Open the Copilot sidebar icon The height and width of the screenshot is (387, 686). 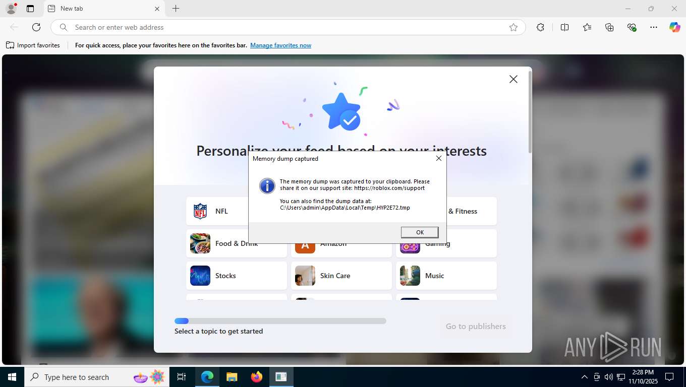pyautogui.click(x=675, y=27)
